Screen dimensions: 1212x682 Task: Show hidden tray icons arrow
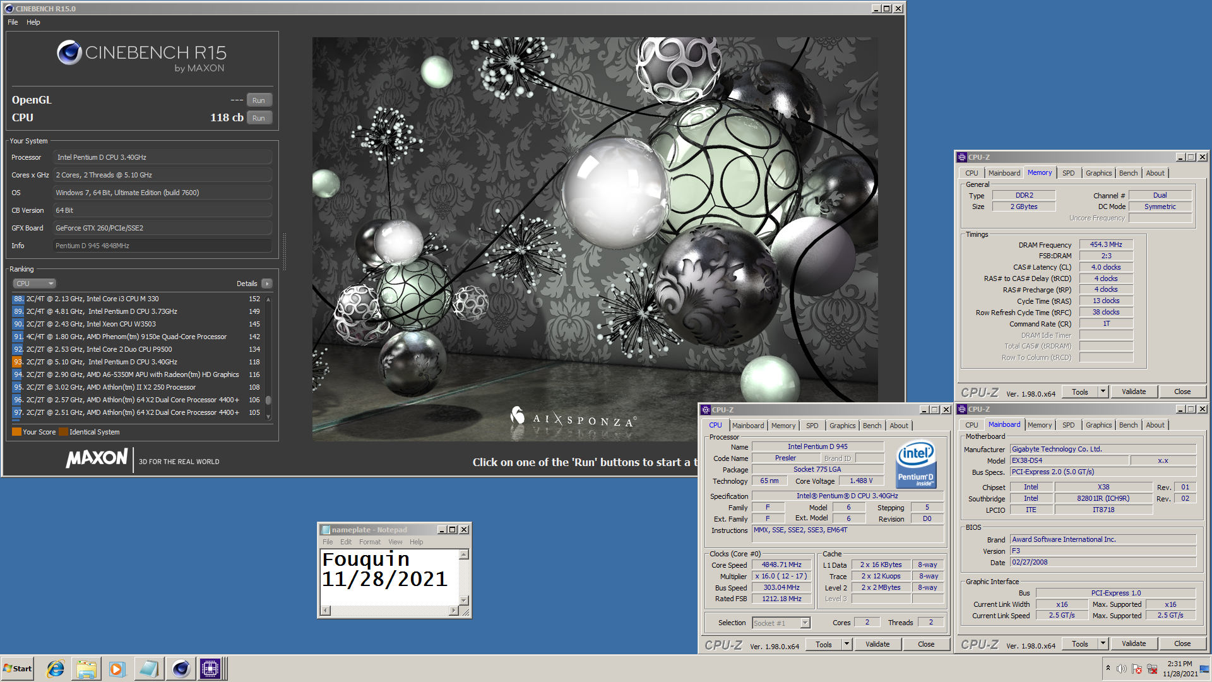(x=1108, y=668)
